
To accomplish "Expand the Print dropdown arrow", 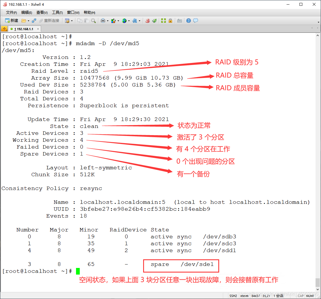I will (x=108, y=21).
